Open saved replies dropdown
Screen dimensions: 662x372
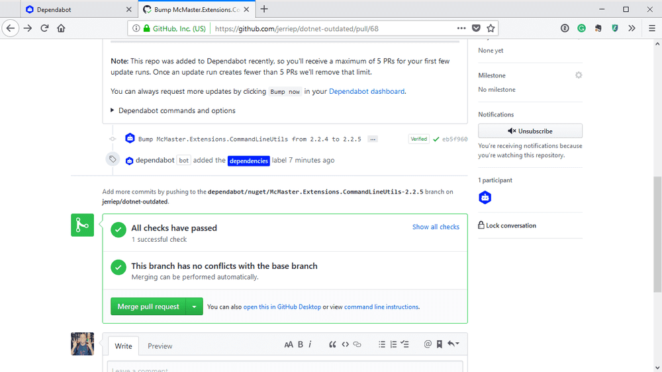[453, 344]
